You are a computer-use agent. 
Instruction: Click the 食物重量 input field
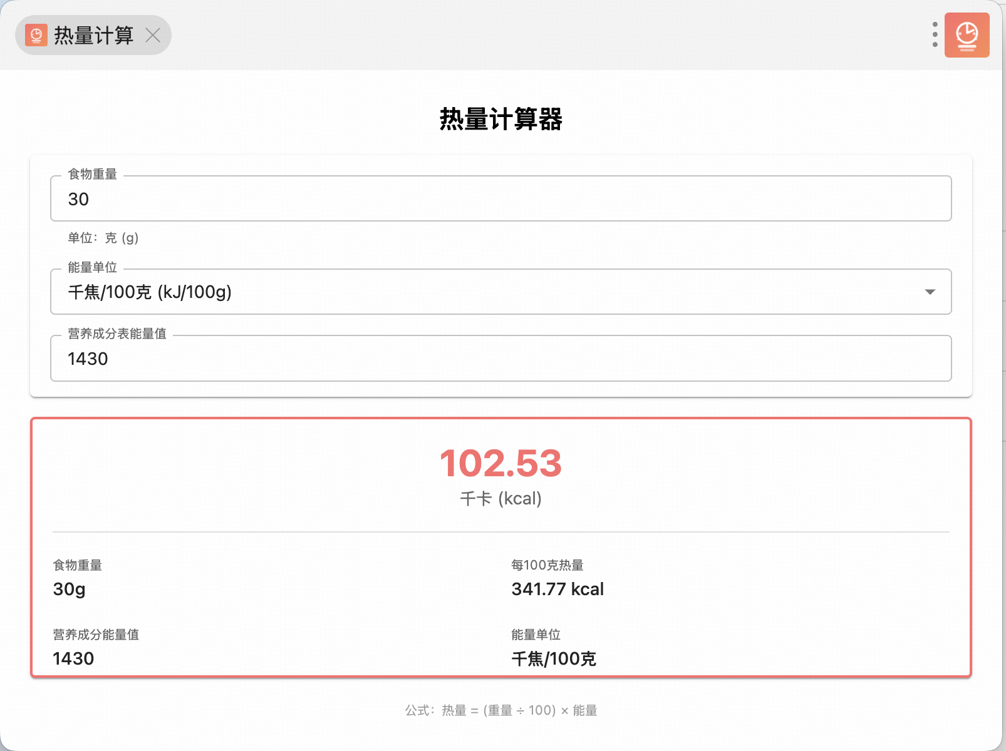click(x=500, y=199)
